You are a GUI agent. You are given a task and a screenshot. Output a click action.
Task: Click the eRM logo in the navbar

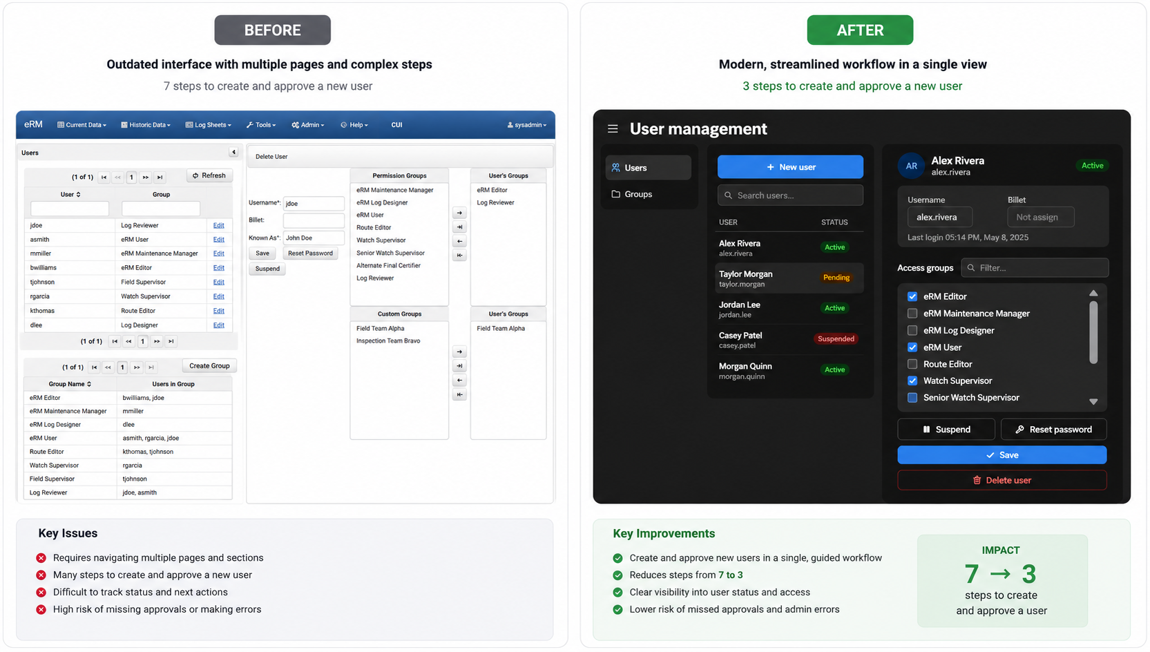(x=33, y=124)
